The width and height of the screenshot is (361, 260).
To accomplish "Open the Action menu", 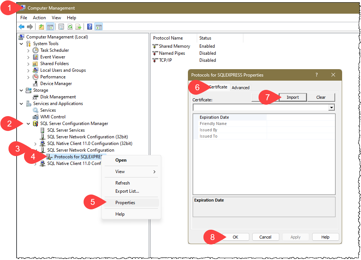I will click(39, 18).
